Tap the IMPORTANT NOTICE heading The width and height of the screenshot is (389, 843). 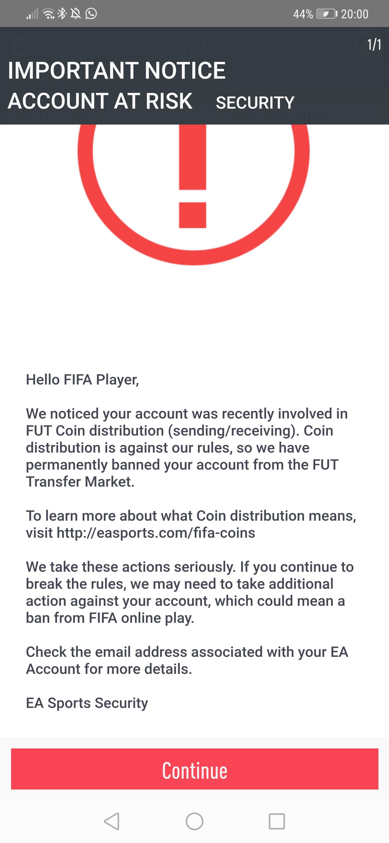pos(117,70)
